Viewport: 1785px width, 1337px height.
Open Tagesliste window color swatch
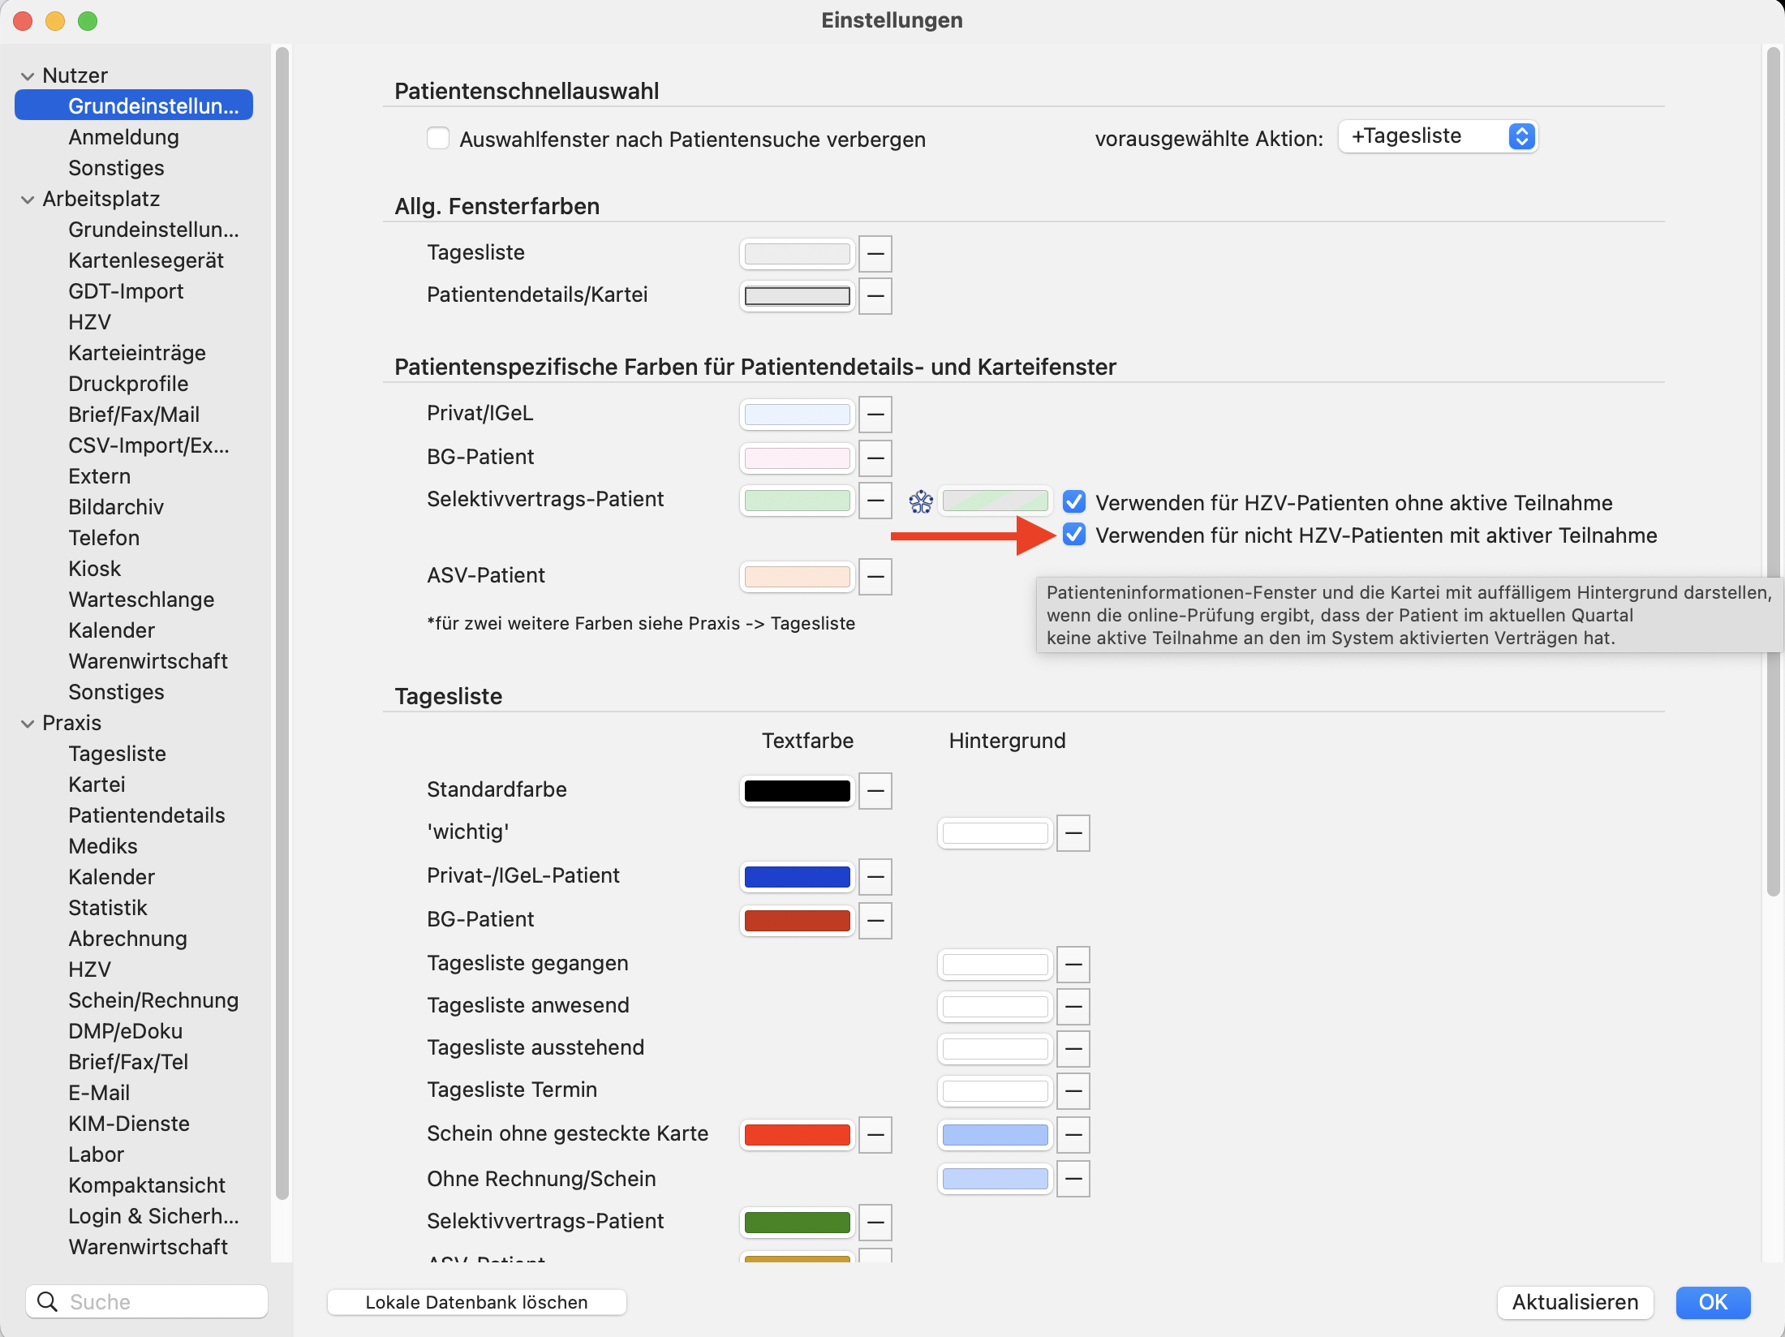point(798,254)
